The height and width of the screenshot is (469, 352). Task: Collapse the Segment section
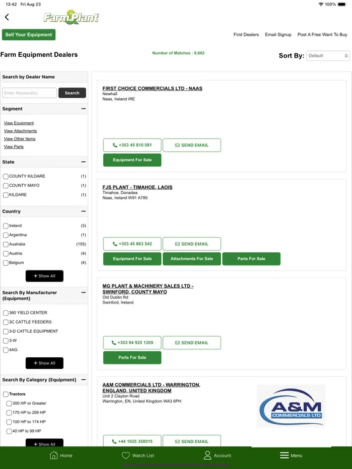pyautogui.click(x=84, y=109)
